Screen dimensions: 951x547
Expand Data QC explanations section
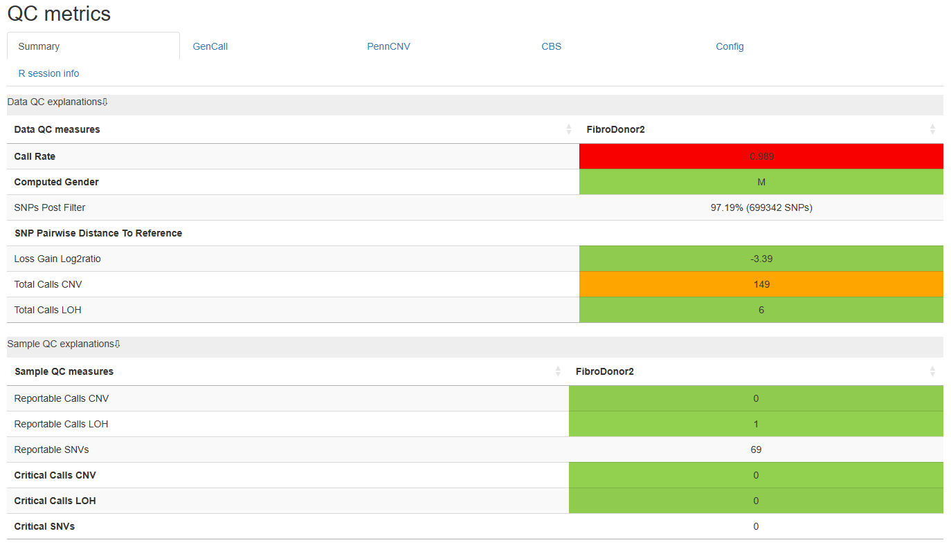tap(57, 102)
